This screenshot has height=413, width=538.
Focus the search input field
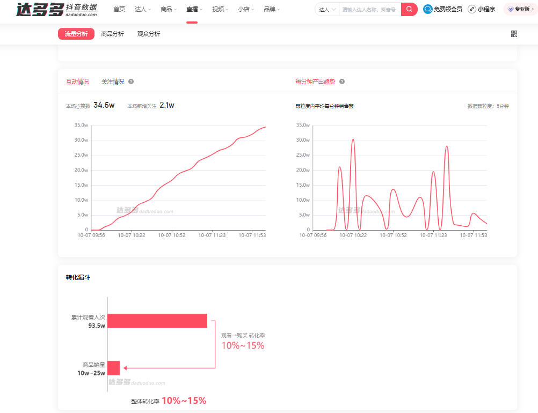coord(369,10)
